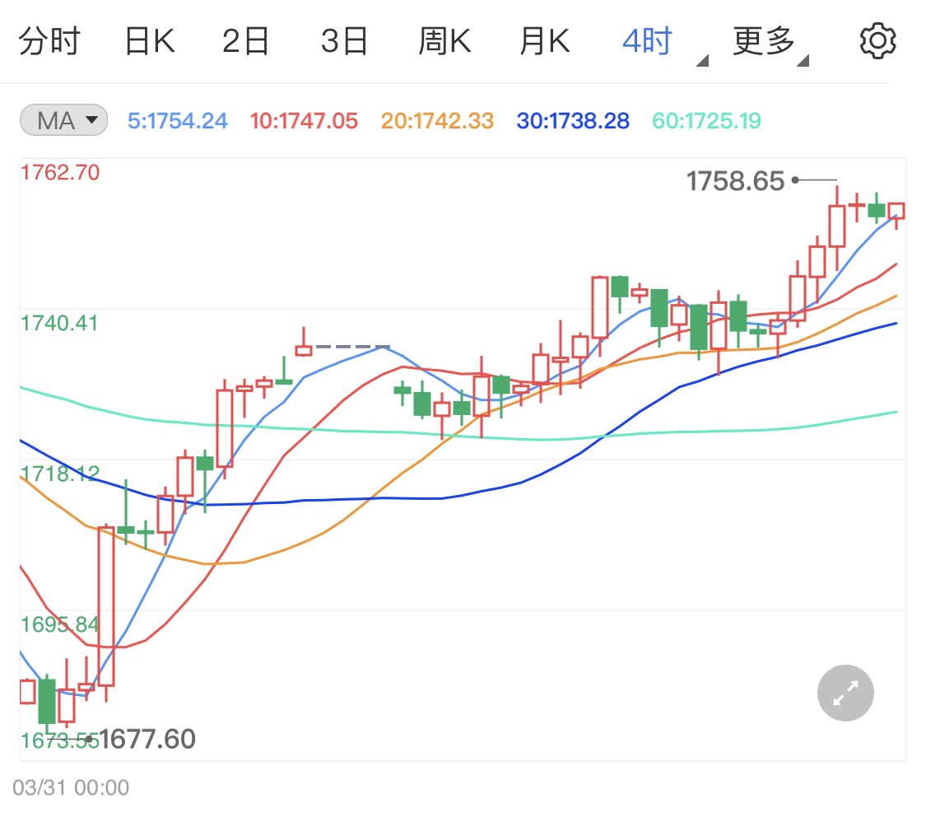Click the 03/31 00:00 date label
The height and width of the screenshot is (817, 926).
pos(71,787)
